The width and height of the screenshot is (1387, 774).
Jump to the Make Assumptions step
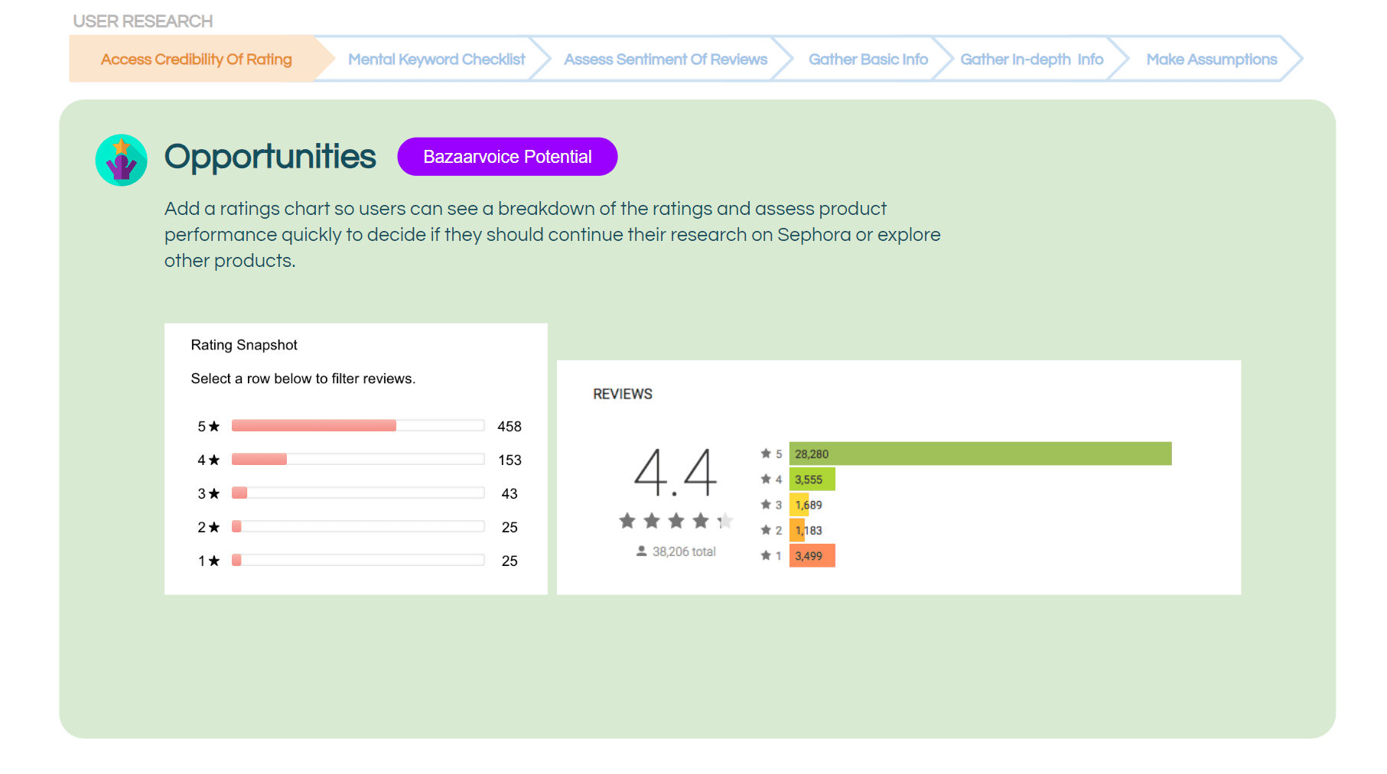click(x=1211, y=59)
